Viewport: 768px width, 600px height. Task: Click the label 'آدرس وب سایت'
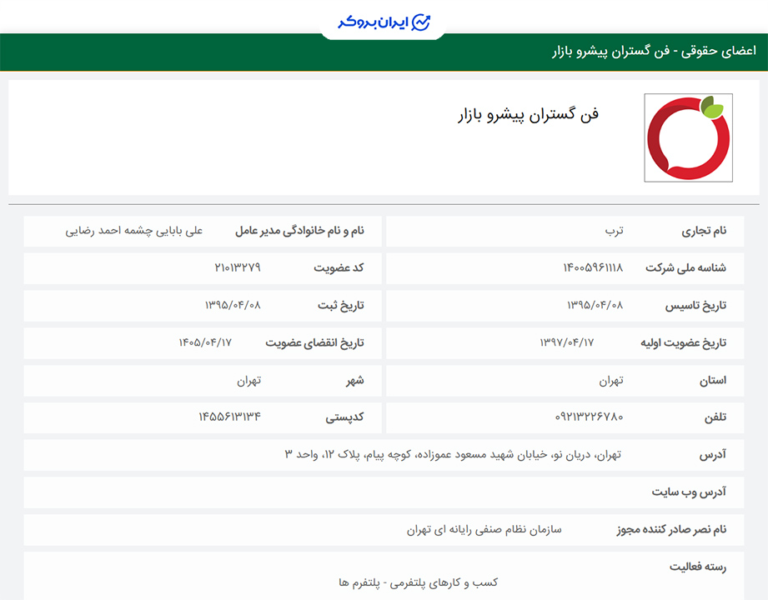(x=689, y=492)
